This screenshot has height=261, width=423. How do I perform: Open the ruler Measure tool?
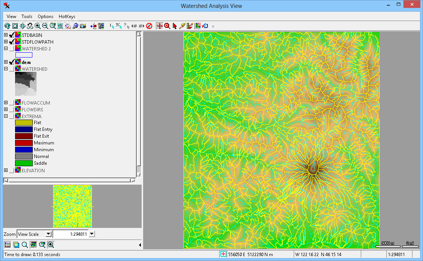point(190,26)
